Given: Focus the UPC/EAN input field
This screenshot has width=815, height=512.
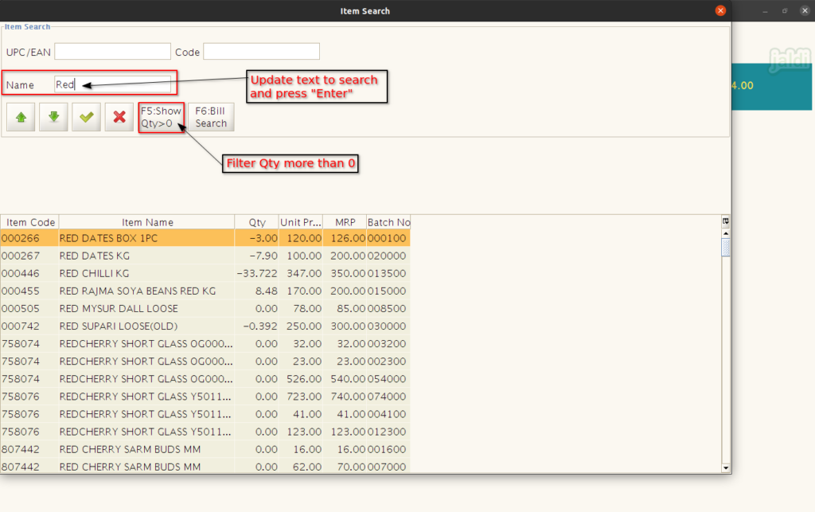Looking at the screenshot, I should [112, 52].
